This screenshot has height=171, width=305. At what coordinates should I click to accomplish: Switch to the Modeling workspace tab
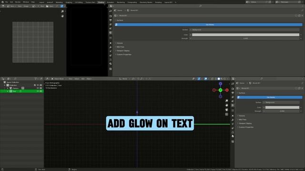point(59,2)
